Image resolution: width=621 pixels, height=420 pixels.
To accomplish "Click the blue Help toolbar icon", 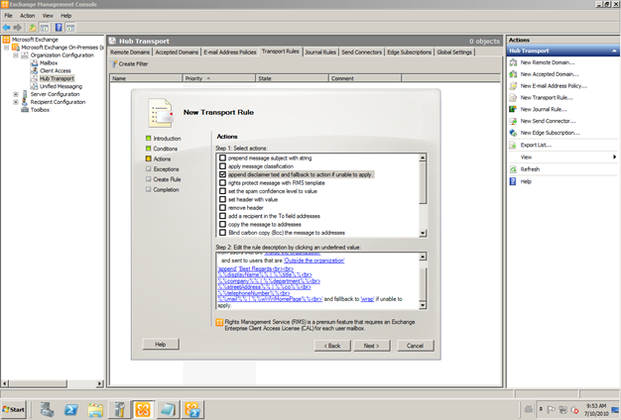I will point(59,28).
